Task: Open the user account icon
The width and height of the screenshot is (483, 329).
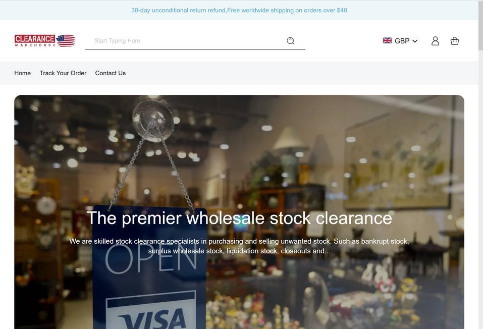Action: coord(435,41)
